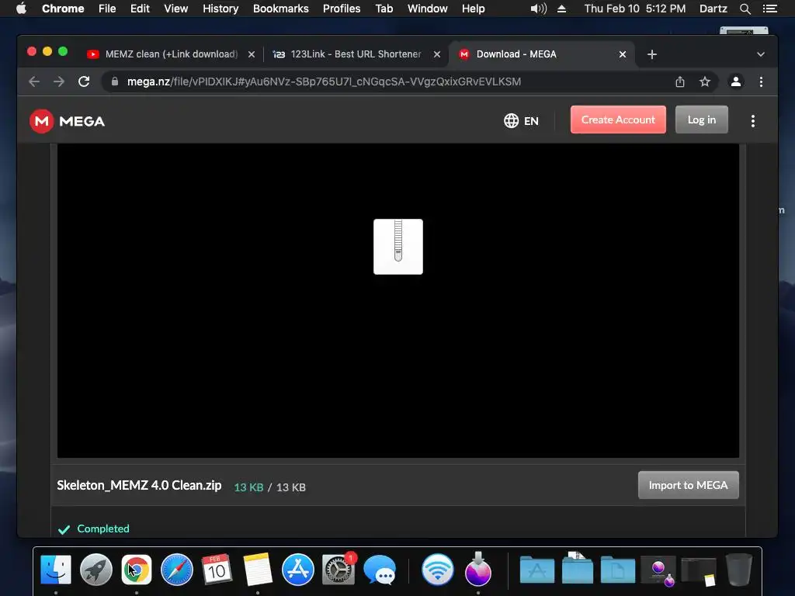Open the Window menu
This screenshot has height=596, width=795.
click(x=428, y=9)
